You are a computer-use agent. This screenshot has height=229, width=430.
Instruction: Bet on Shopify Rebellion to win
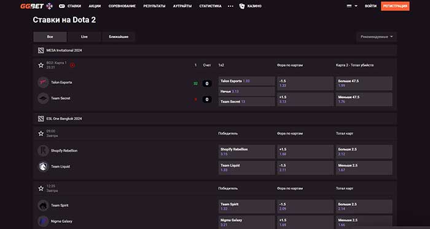pos(246,152)
